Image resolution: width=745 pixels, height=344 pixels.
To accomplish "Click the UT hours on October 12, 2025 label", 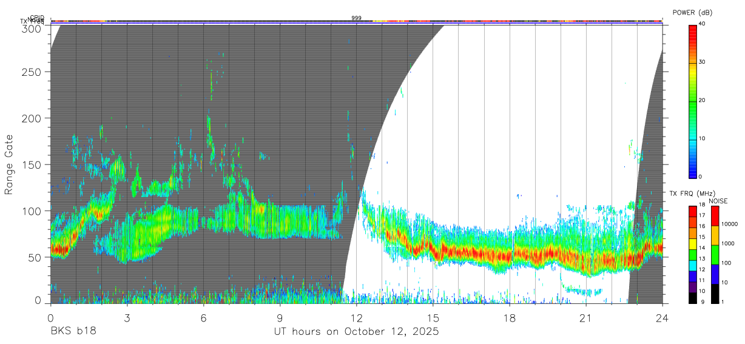I will click(356, 332).
